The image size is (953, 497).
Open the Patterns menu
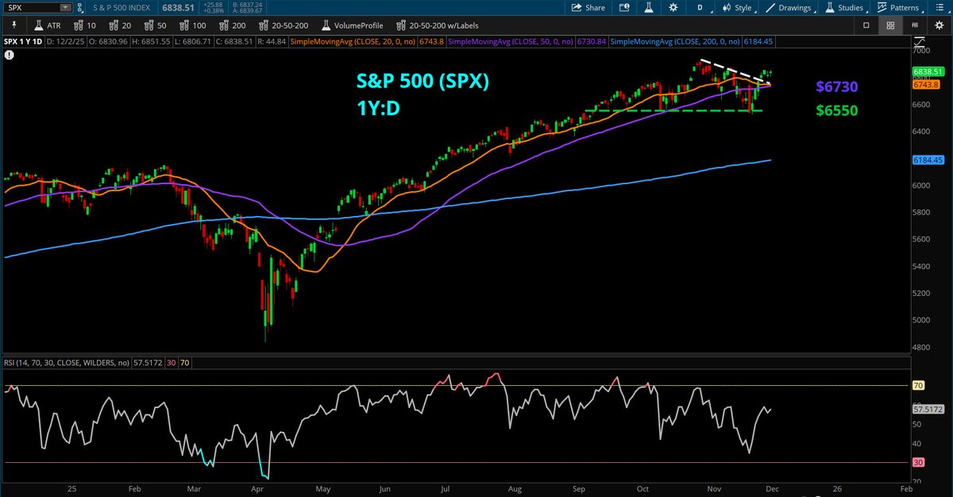(x=901, y=7)
